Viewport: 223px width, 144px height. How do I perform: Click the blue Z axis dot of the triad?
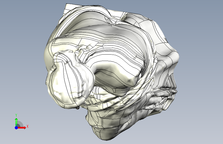click(x=16, y=128)
